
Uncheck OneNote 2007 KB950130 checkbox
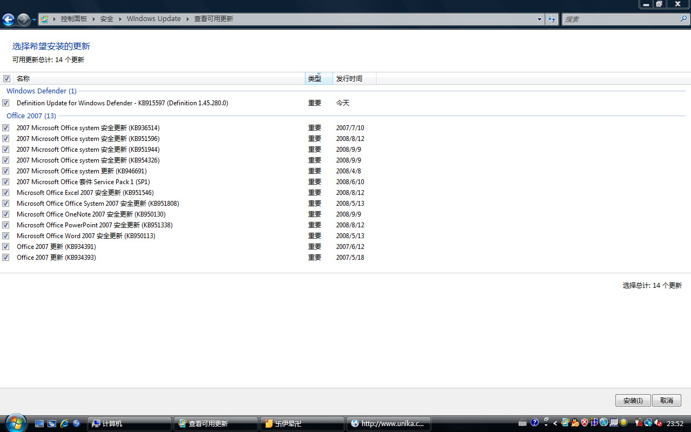click(5, 214)
